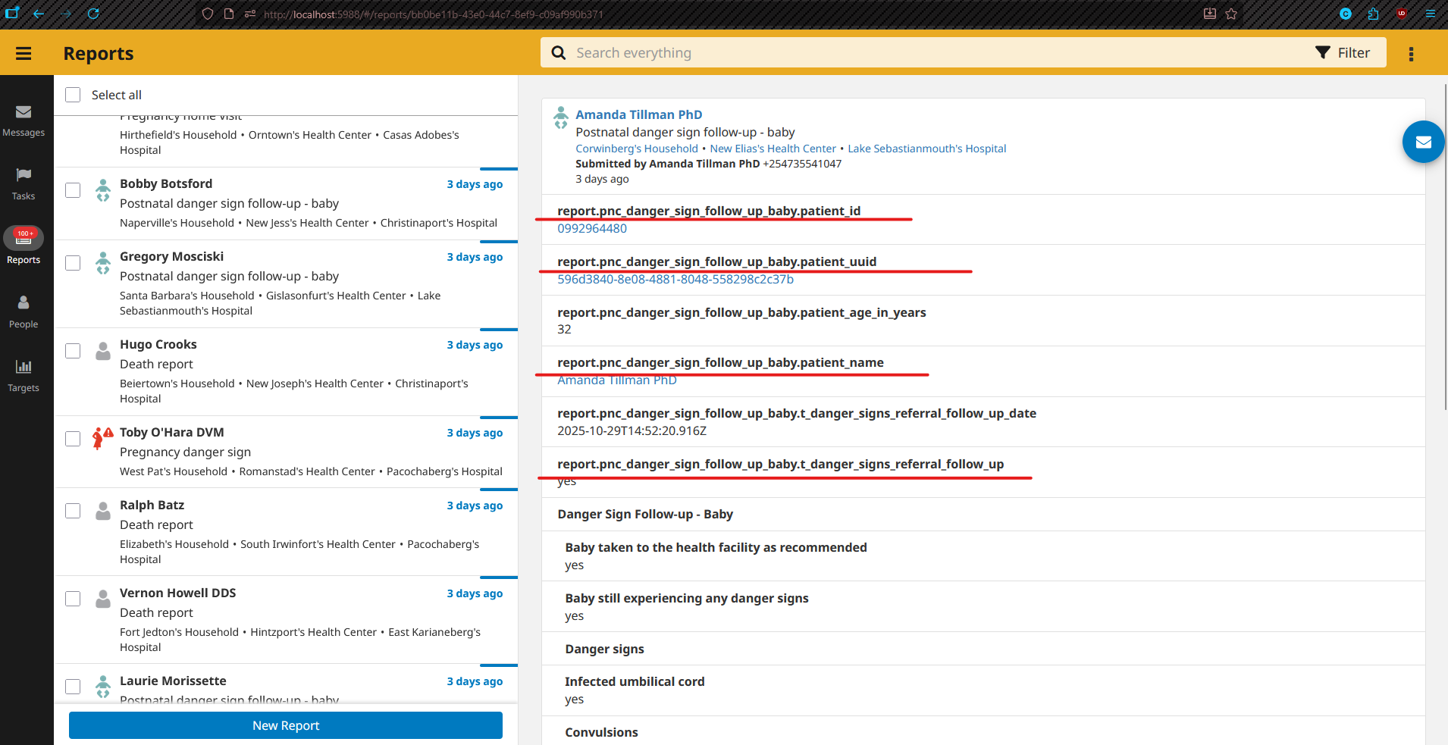Select Hugo Crooks death report checkbox
The image size is (1448, 745).
point(73,351)
